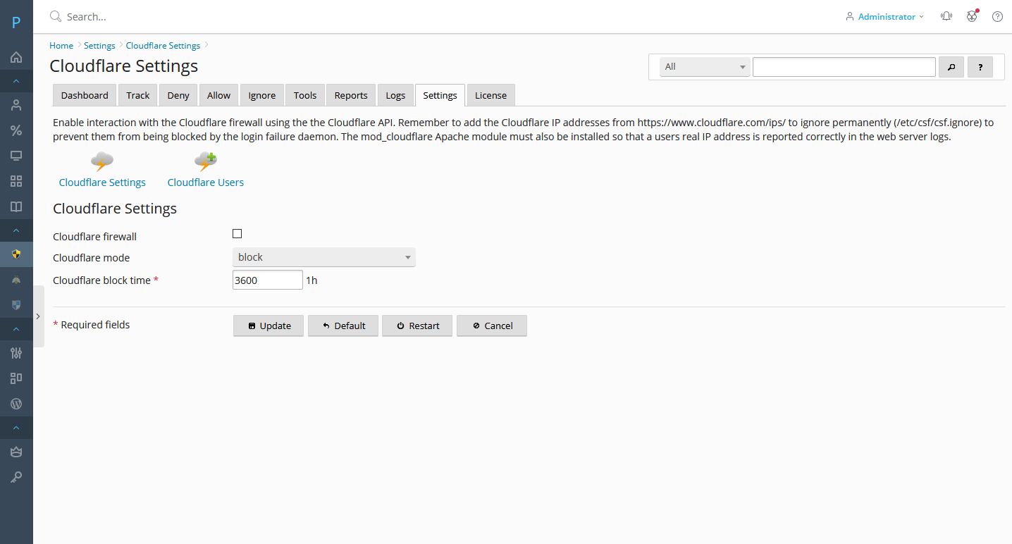The height and width of the screenshot is (544, 1012).
Task: Open the WordPress icon in sidebar
Action: [16, 404]
